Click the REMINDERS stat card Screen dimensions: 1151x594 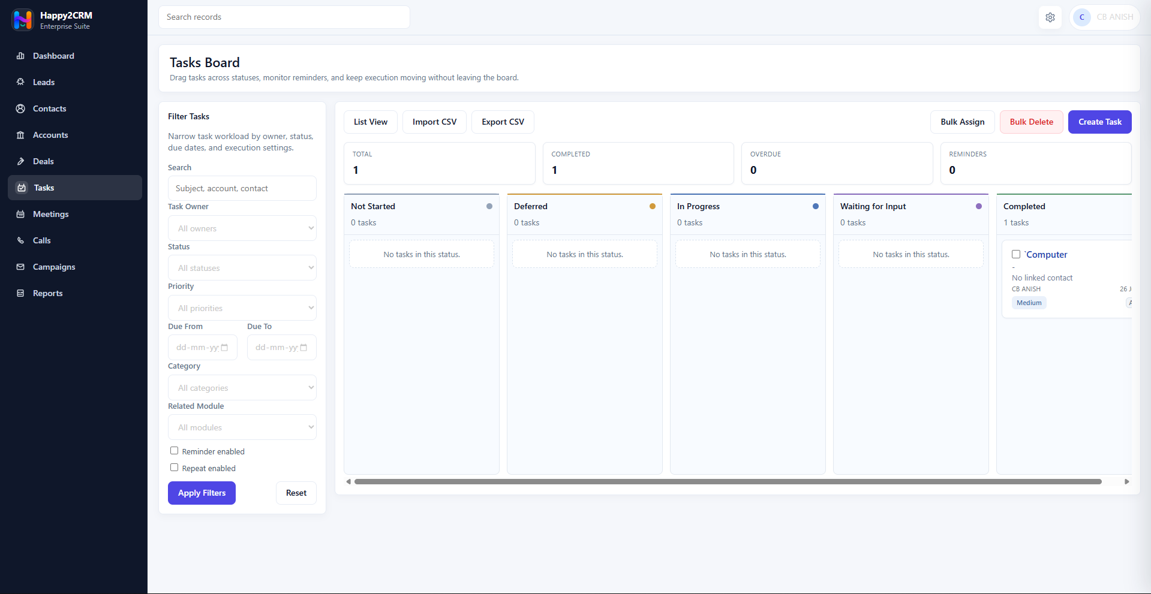(x=1036, y=163)
